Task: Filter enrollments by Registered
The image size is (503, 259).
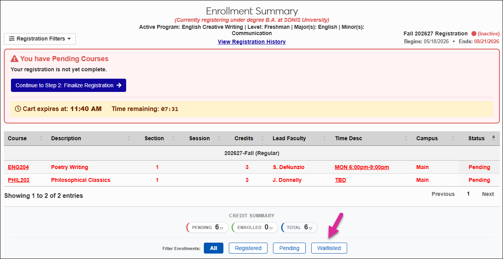Action: (248, 248)
